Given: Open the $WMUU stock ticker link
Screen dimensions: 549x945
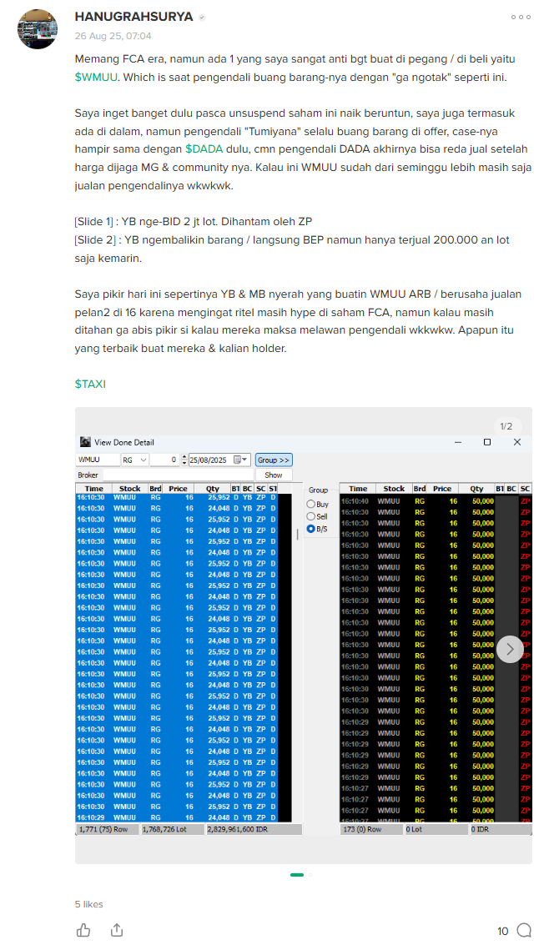Looking at the screenshot, I should (97, 77).
